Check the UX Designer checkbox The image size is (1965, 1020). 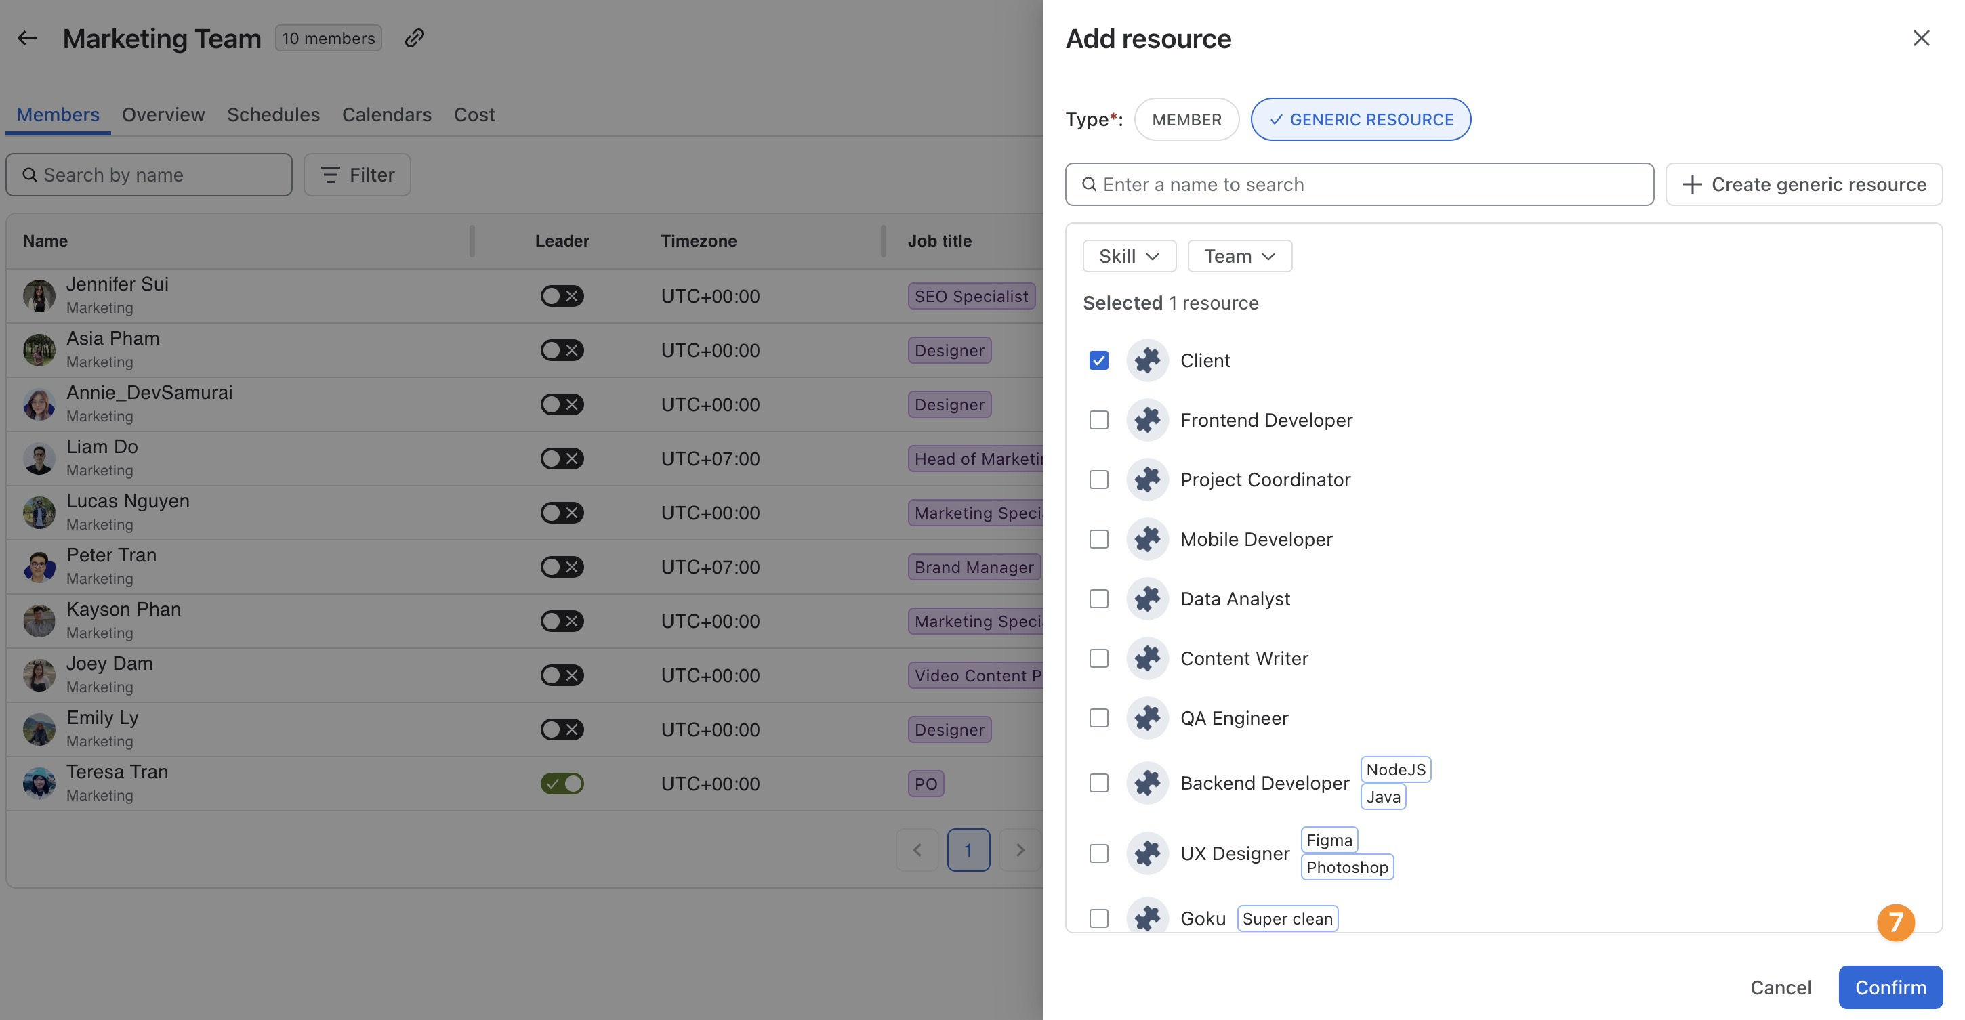(x=1098, y=853)
